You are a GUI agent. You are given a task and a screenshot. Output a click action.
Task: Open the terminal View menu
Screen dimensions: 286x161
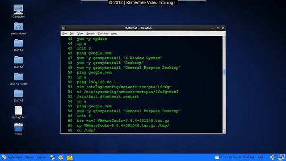click(x=80, y=34)
